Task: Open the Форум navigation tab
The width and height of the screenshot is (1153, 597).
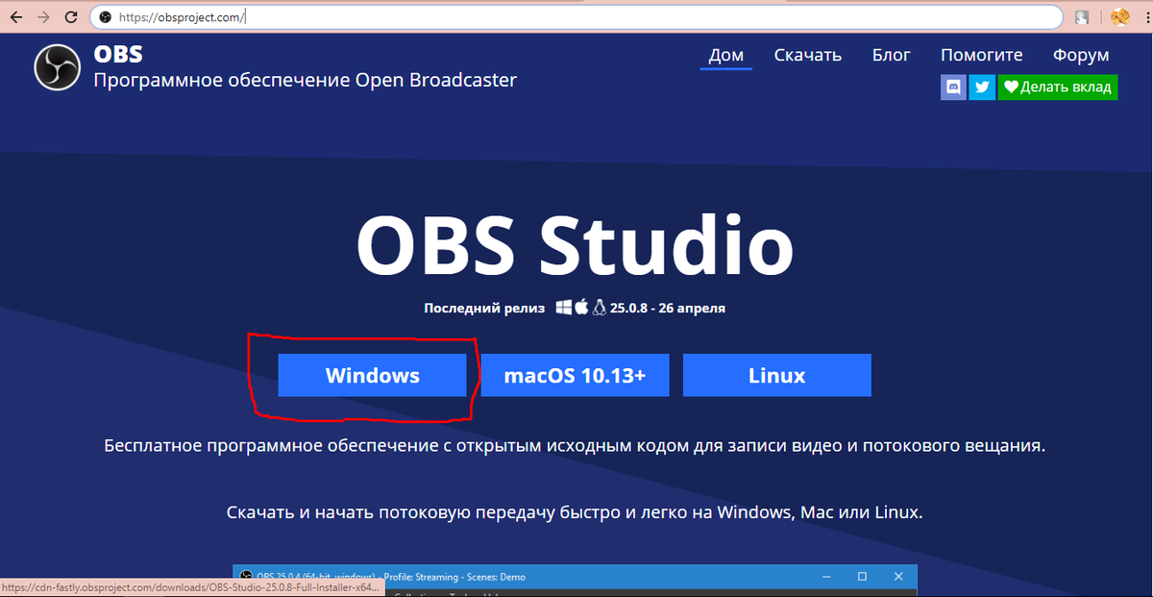Action: point(1081,56)
